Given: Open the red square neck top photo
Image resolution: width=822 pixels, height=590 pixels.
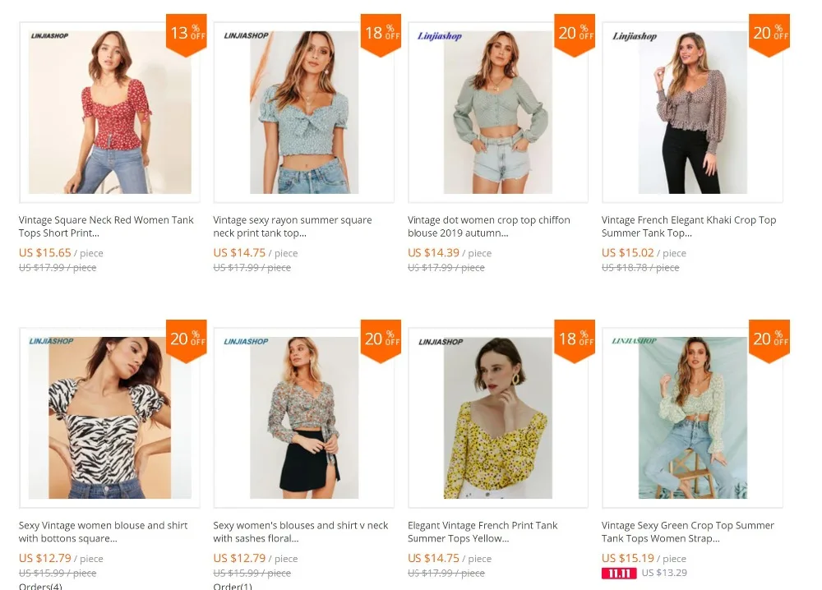Looking at the screenshot, I should pyautogui.click(x=109, y=112).
